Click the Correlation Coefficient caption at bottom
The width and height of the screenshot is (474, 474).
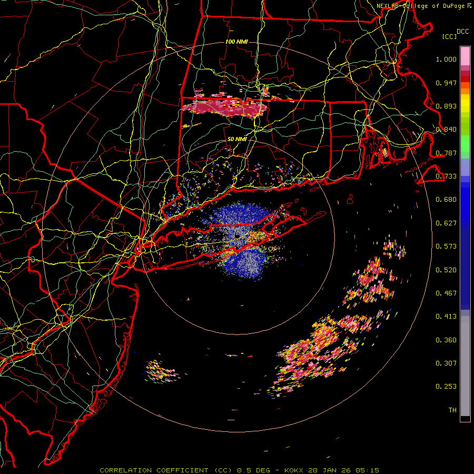[x=239, y=470]
